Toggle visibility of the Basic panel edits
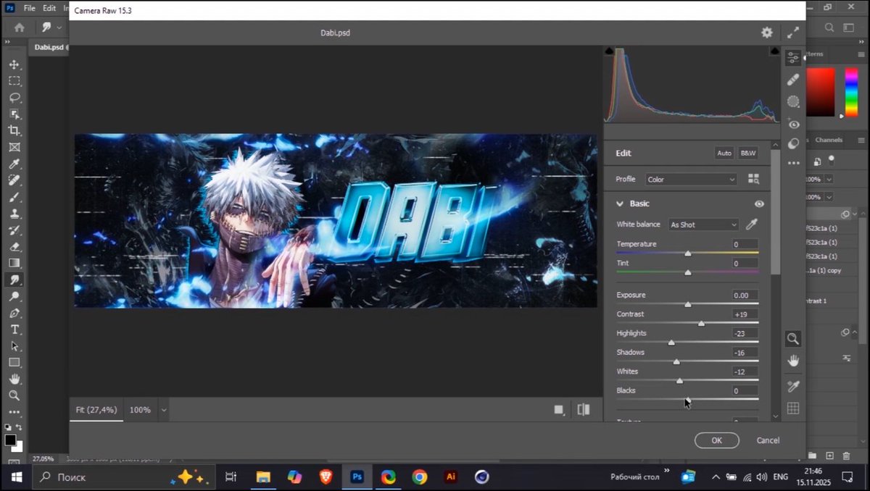Viewport: 870px width, 491px height. pyautogui.click(x=759, y=204)
